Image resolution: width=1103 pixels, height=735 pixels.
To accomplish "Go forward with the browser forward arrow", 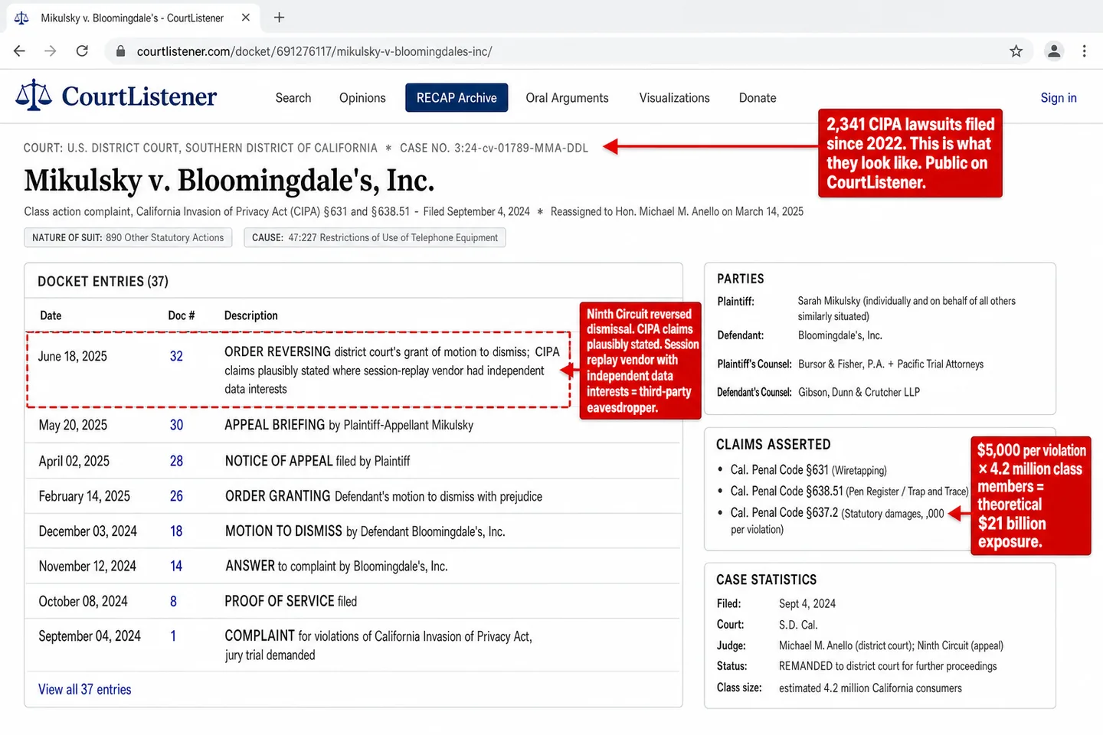I will (x=51, y=51).
